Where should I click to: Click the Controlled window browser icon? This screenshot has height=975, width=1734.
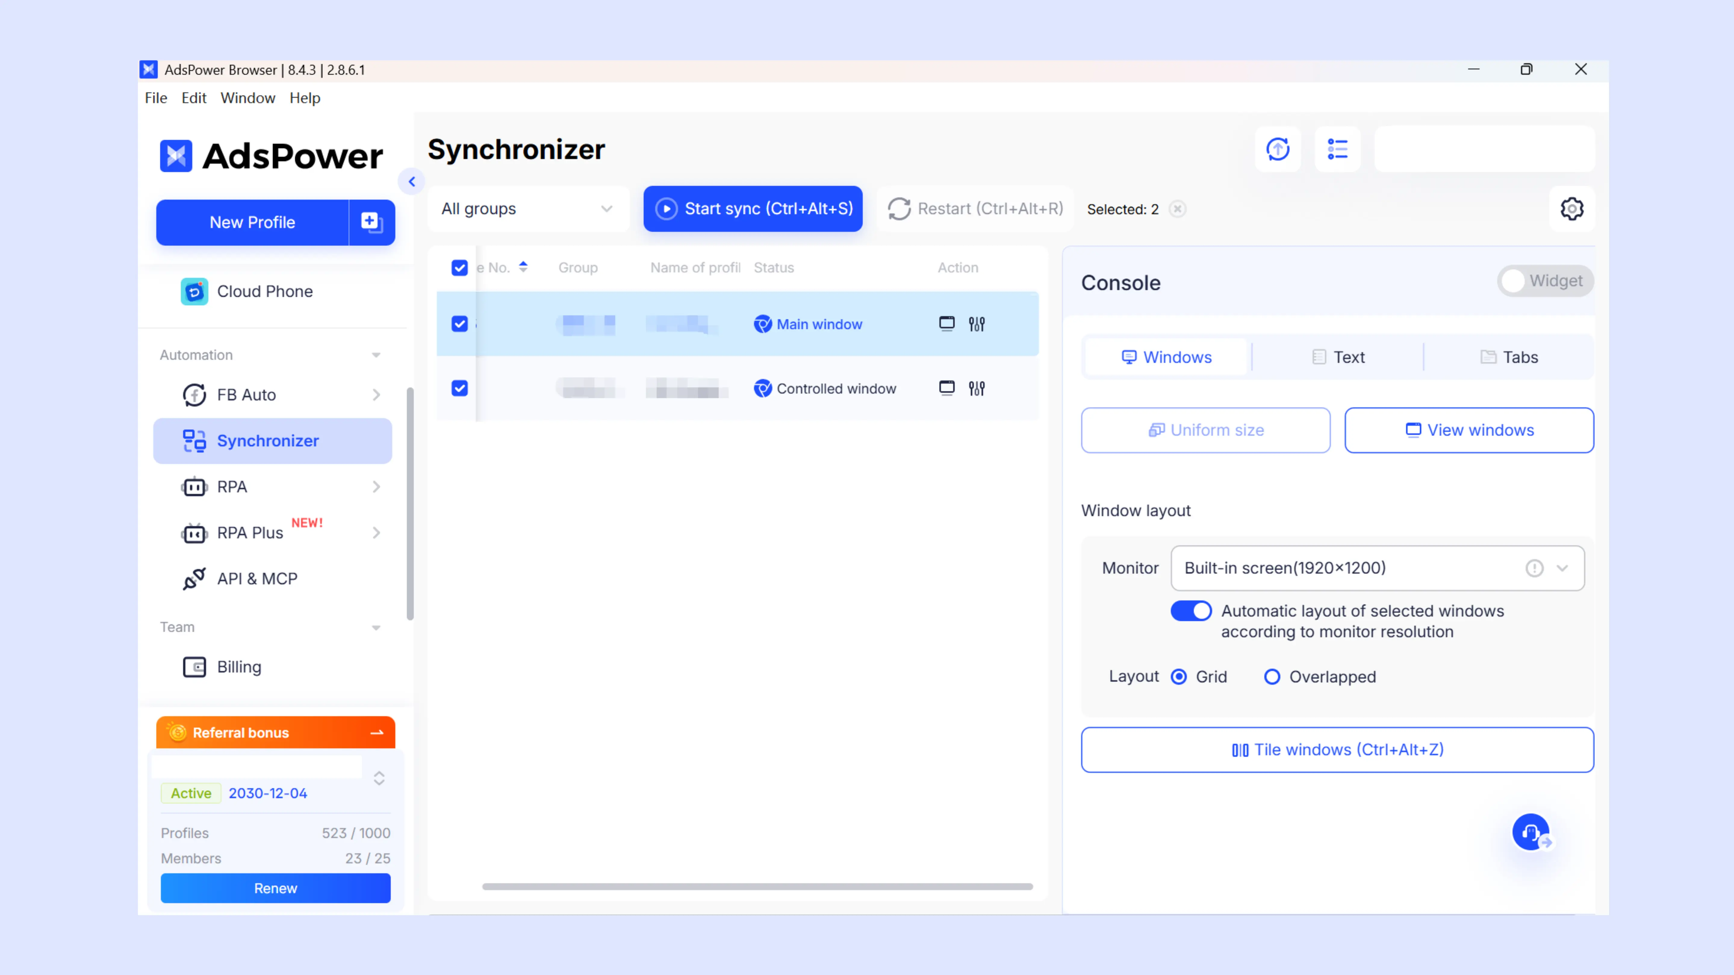(x=763, y=388)
